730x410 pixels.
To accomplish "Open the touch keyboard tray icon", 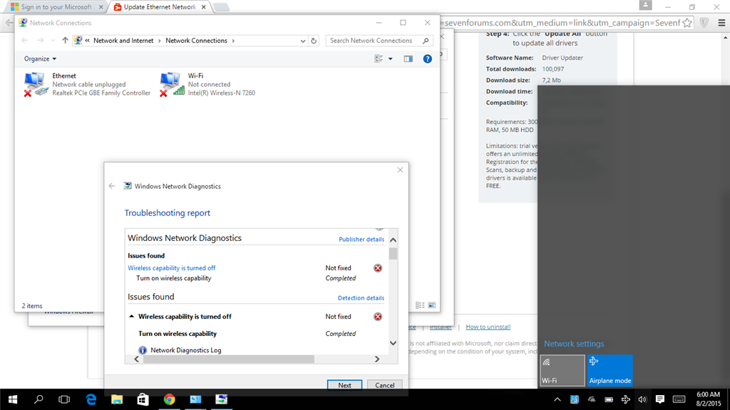I will 679,399.
